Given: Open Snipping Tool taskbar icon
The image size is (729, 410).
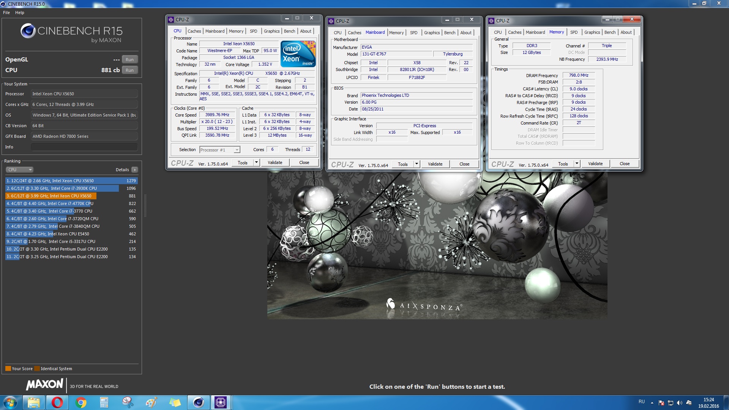Looking at the screenshot, I should click(128, 402).
